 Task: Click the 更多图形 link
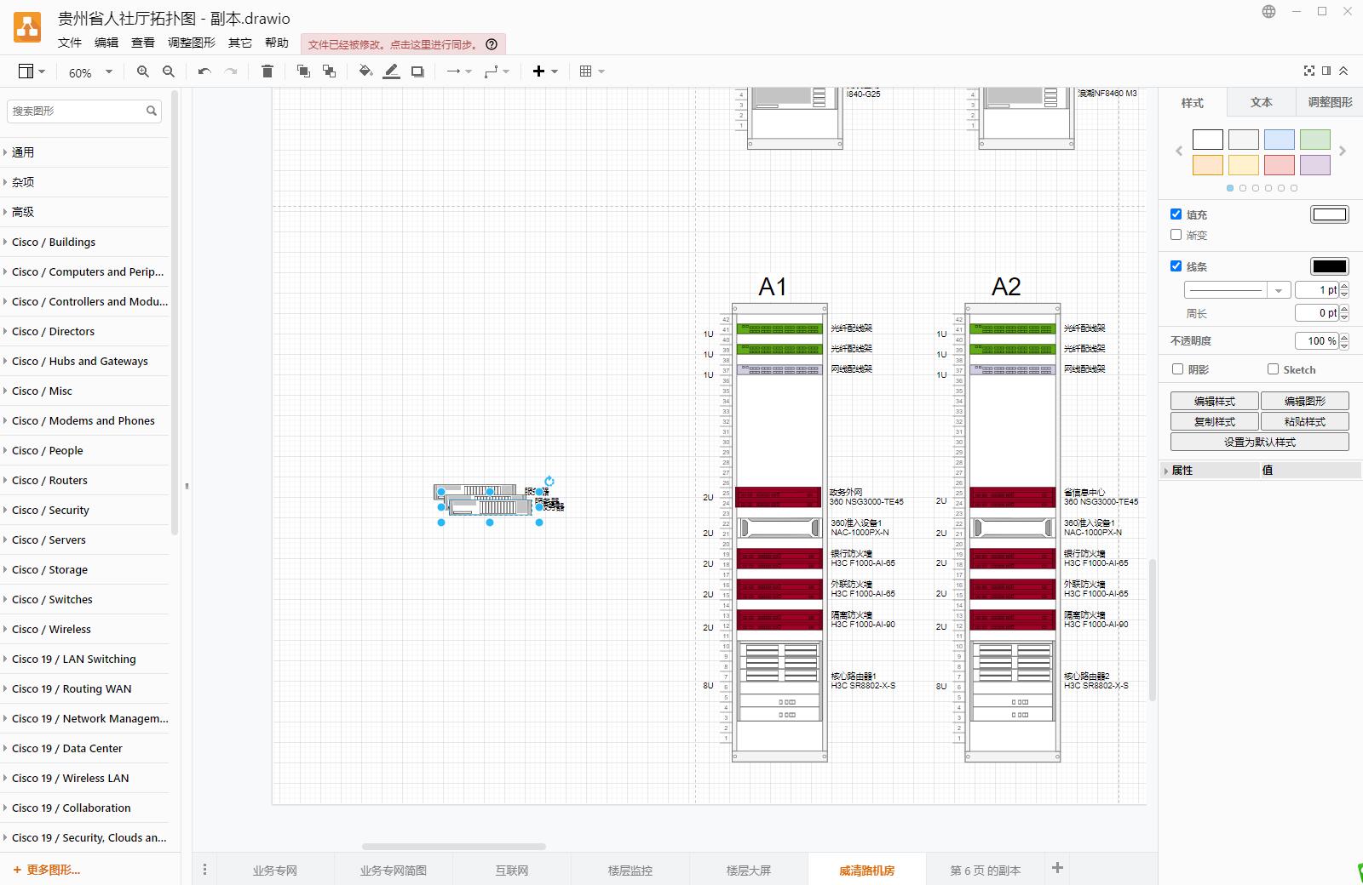47,870
